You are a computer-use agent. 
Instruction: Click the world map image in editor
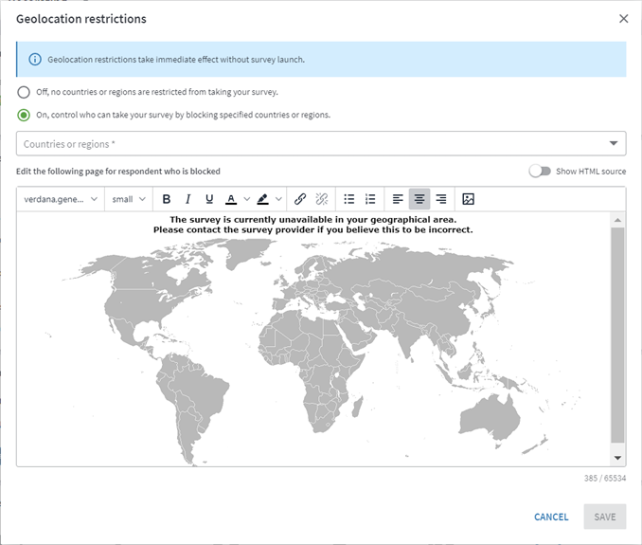click(313, 352)
